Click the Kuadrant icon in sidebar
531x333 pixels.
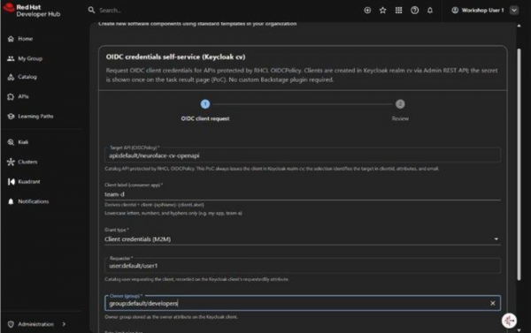click(11, 182)
